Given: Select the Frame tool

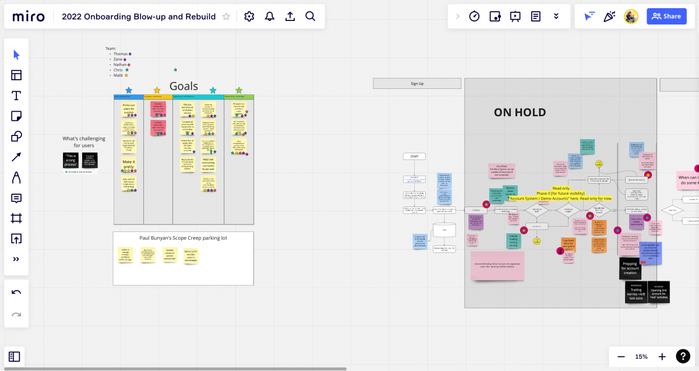Looking at the screenshot, I should pyautogui.click(x=16, y=218).
